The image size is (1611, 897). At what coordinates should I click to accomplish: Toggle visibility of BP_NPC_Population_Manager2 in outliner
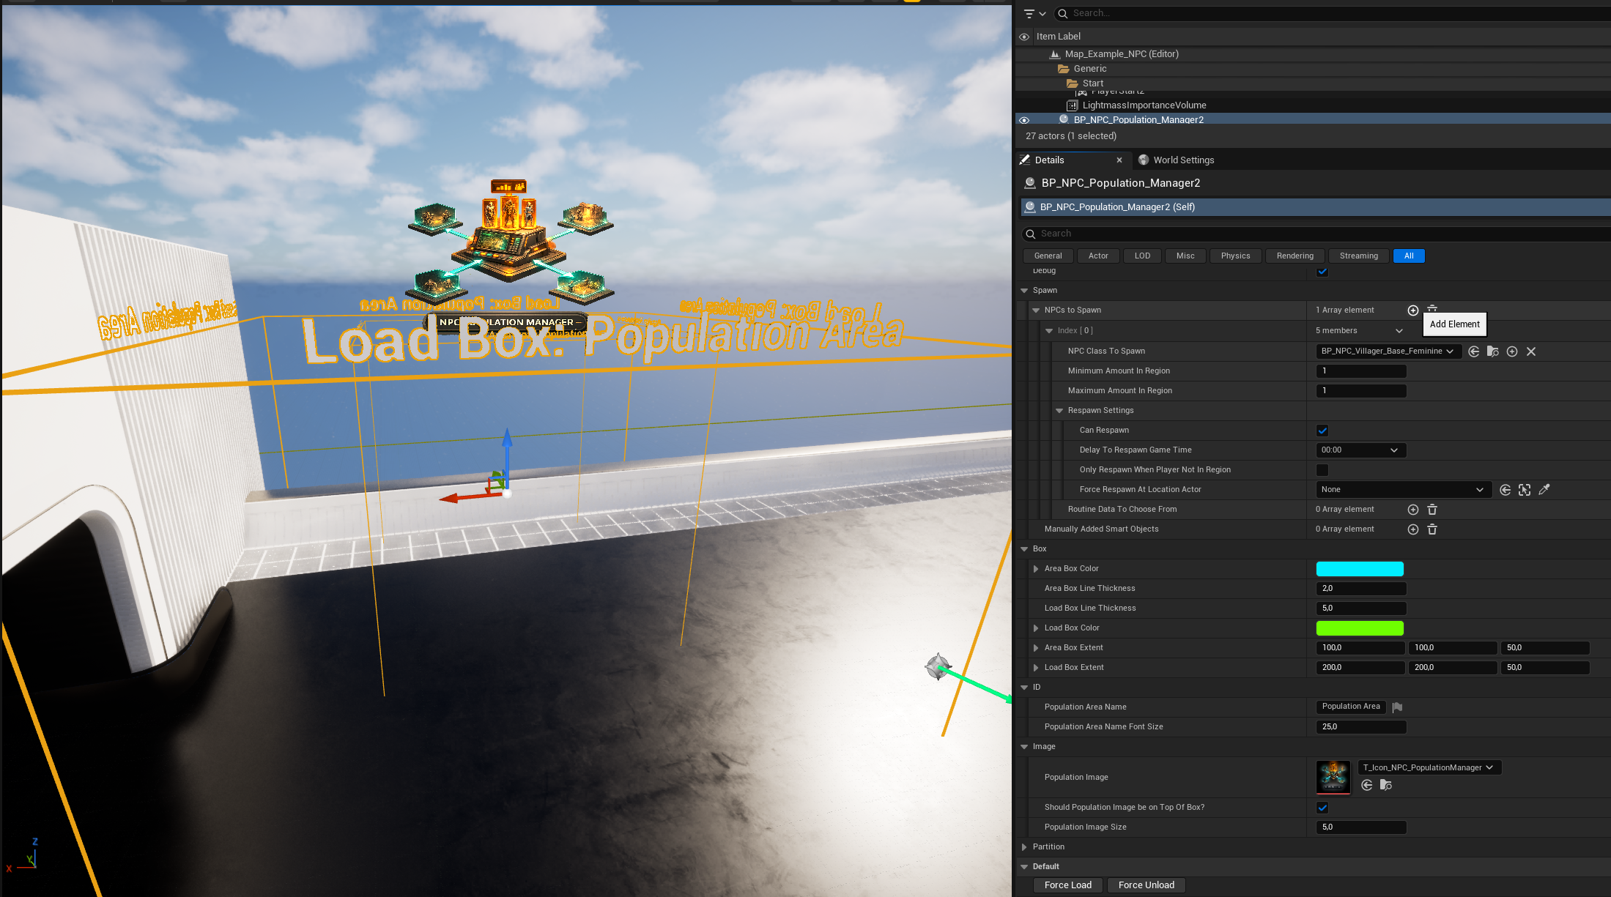(x=1024, y=120)
